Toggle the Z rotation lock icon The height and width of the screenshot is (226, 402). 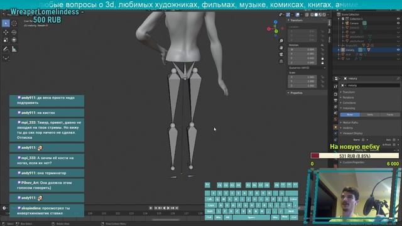tap(322, 63)
